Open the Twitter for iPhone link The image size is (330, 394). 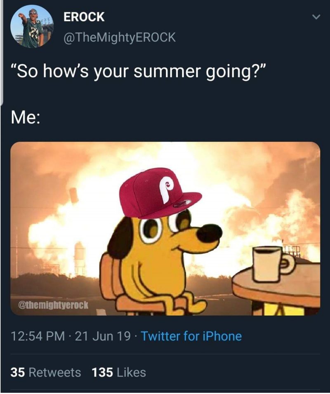(191, 336)
